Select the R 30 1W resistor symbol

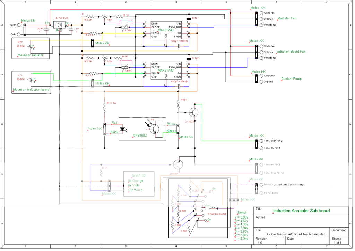coord(104,109)
